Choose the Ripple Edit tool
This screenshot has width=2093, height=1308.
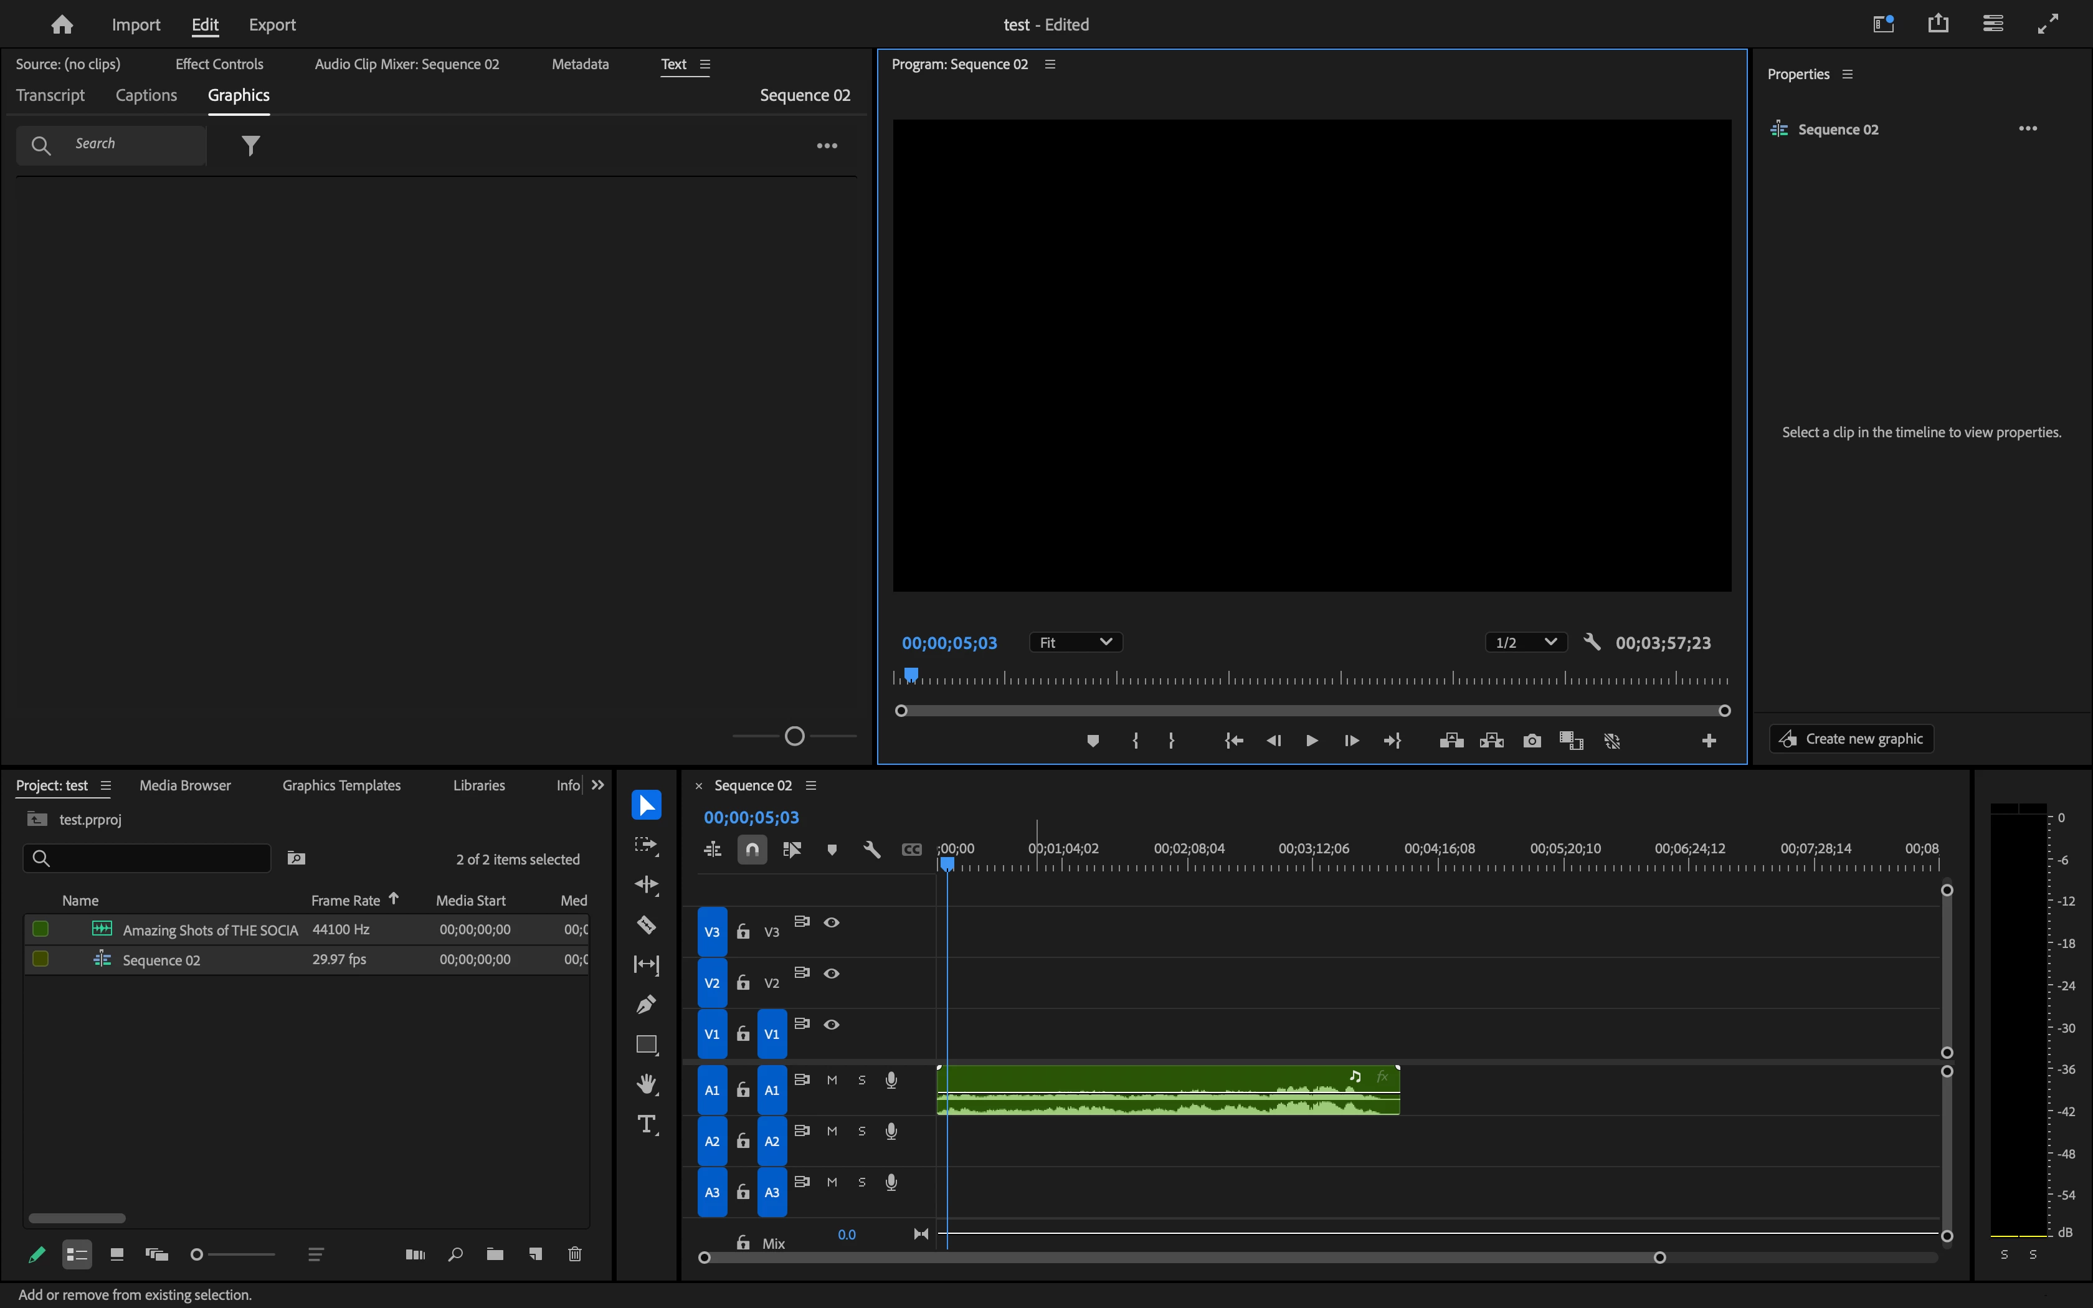646,884
